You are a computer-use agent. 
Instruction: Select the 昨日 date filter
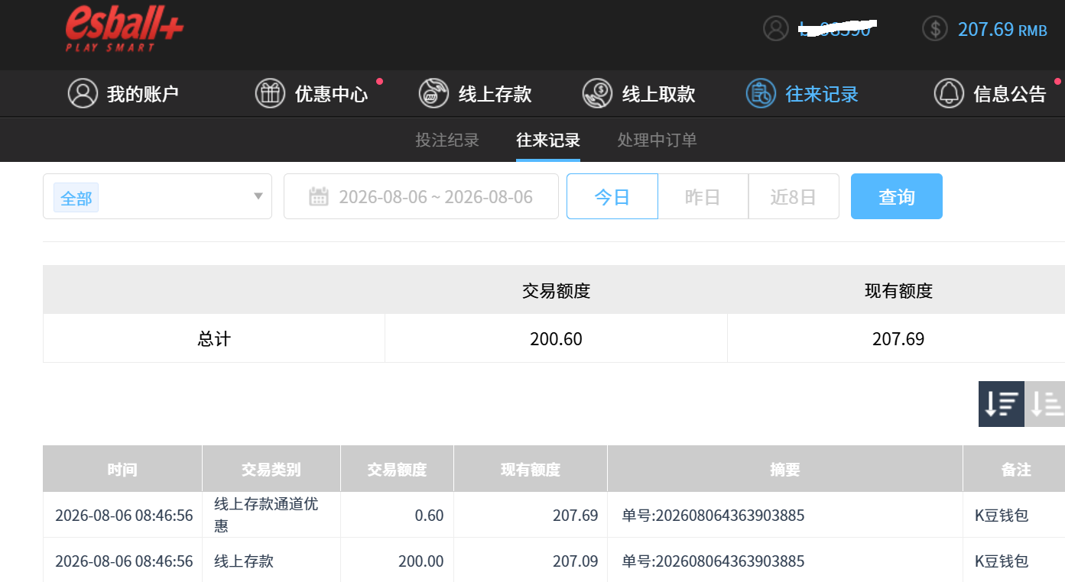(x=703, y=196)
